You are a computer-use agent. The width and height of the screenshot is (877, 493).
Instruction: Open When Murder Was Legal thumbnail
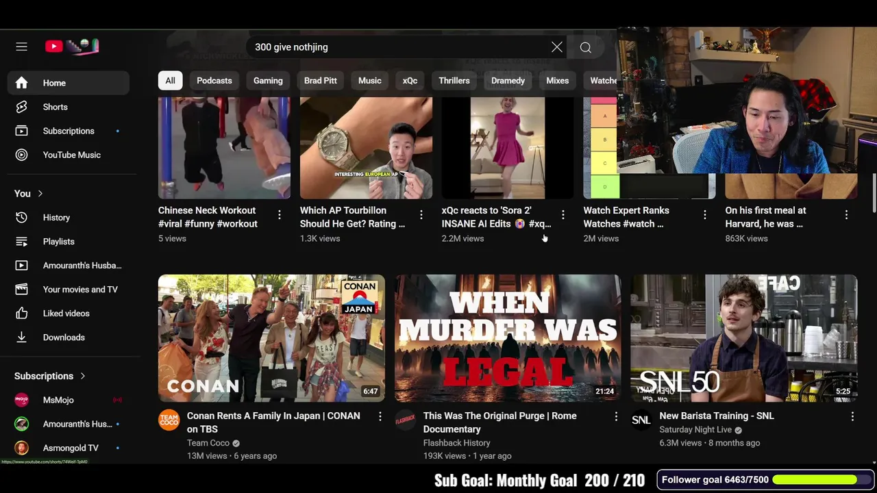pos(508,338)
